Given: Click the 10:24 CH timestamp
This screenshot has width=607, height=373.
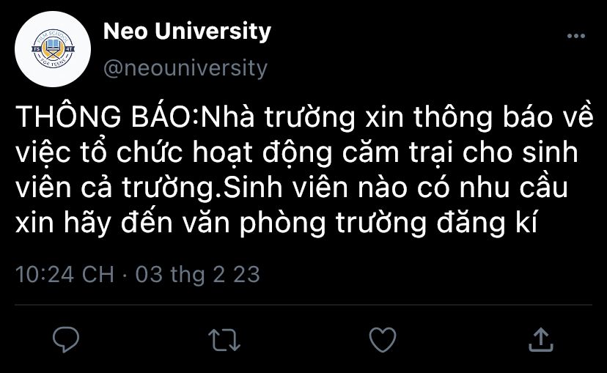Looking at the screenshot, I should point(65,274).
